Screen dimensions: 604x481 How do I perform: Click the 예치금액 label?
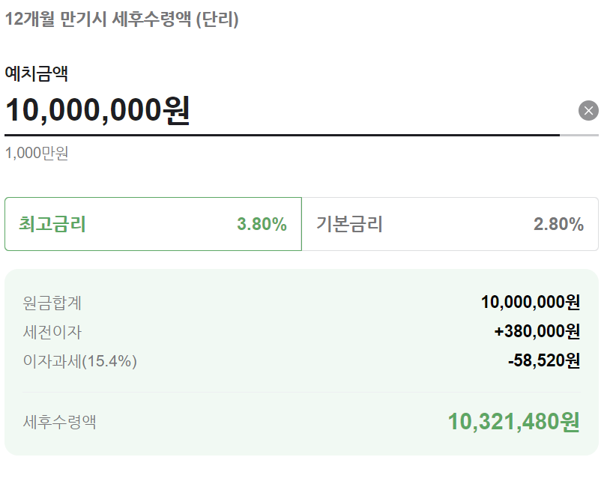point(36,73)
